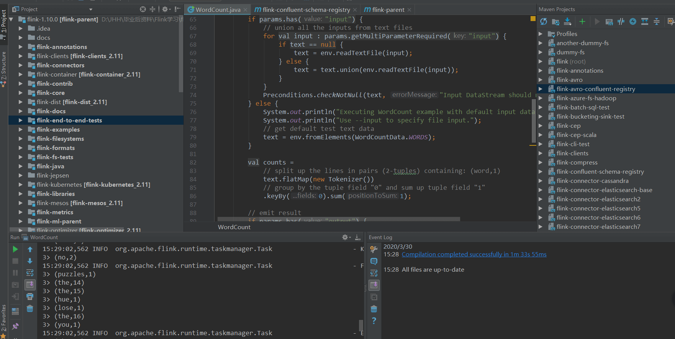This screenshot has width=675, height=339.
Task: Open the Compilation completed successfully link
Action: (x=474, y=254)
